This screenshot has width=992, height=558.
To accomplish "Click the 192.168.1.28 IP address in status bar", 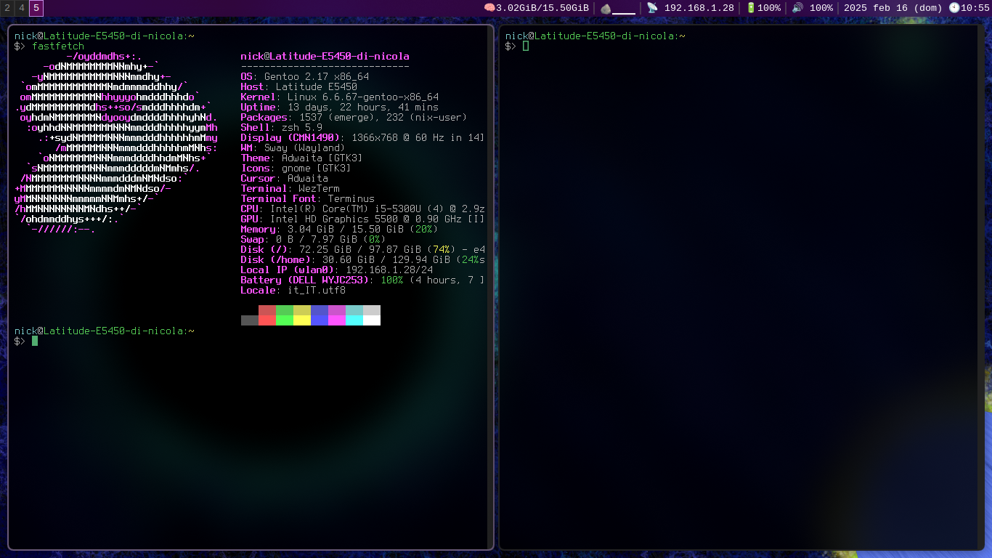I will click(x=699, y=8).
